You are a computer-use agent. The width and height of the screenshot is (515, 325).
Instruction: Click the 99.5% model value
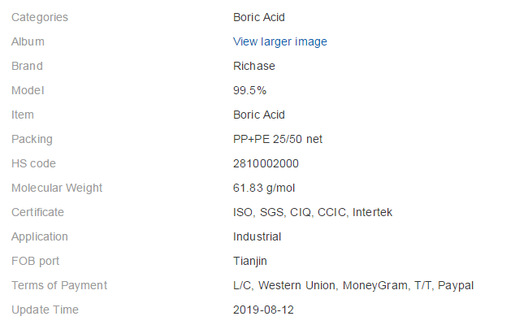click(249, 90)
